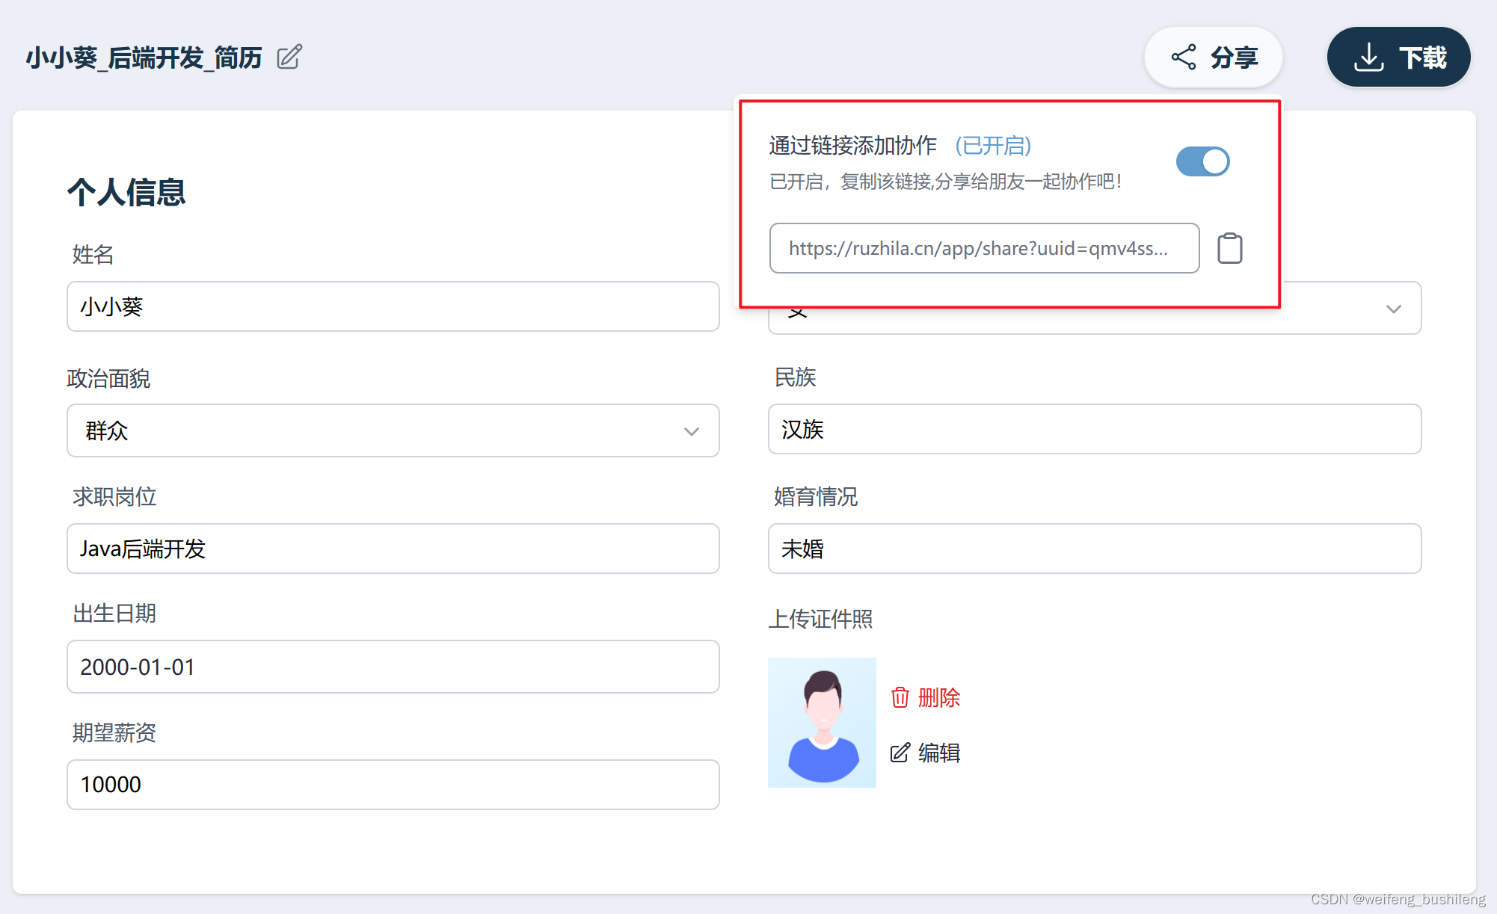Disable the link collaboration toggle switch

(1202, 161)
